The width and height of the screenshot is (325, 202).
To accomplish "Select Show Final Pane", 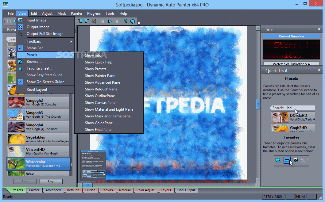I will [109, 130].
